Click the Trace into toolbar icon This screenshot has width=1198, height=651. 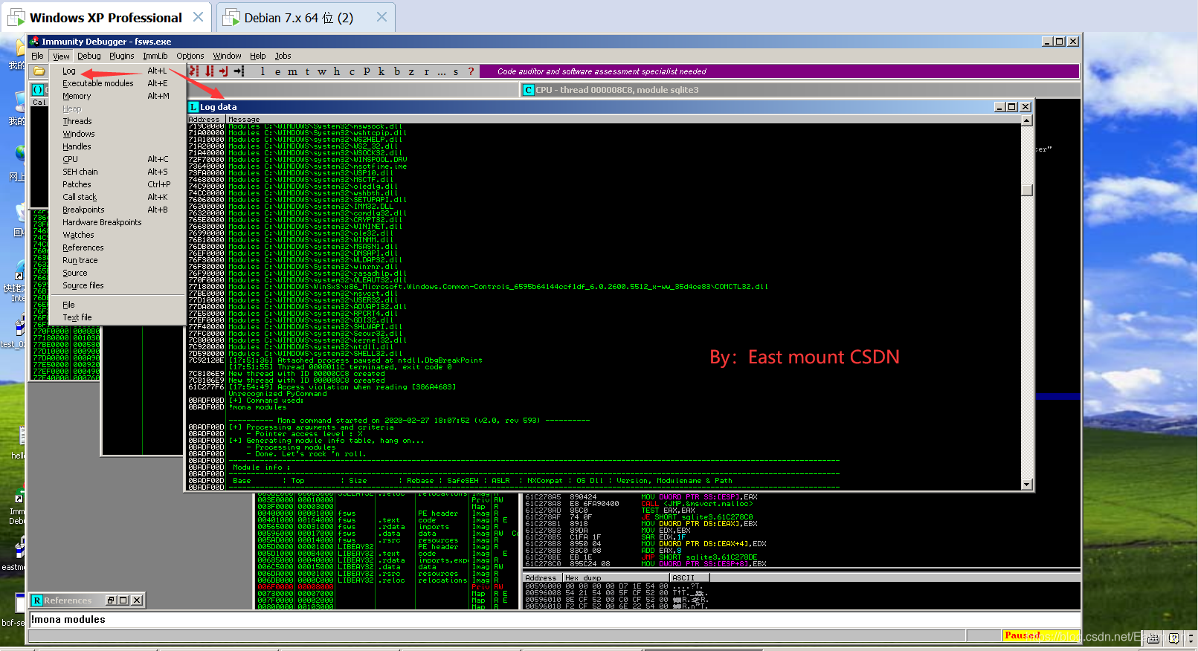(195, 71)
